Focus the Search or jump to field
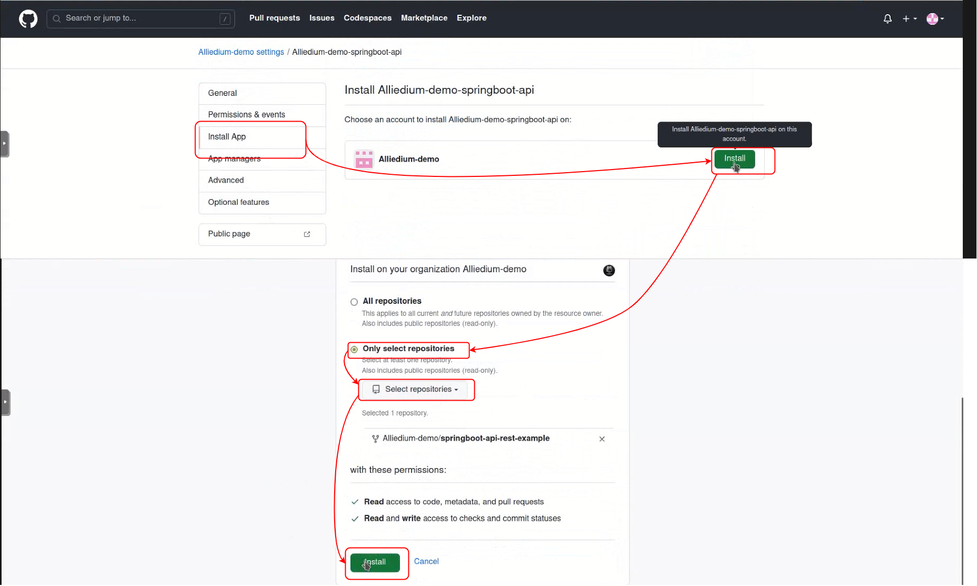Image resolution: width=977 pixels, height=586 pixels. coord(141,18)
